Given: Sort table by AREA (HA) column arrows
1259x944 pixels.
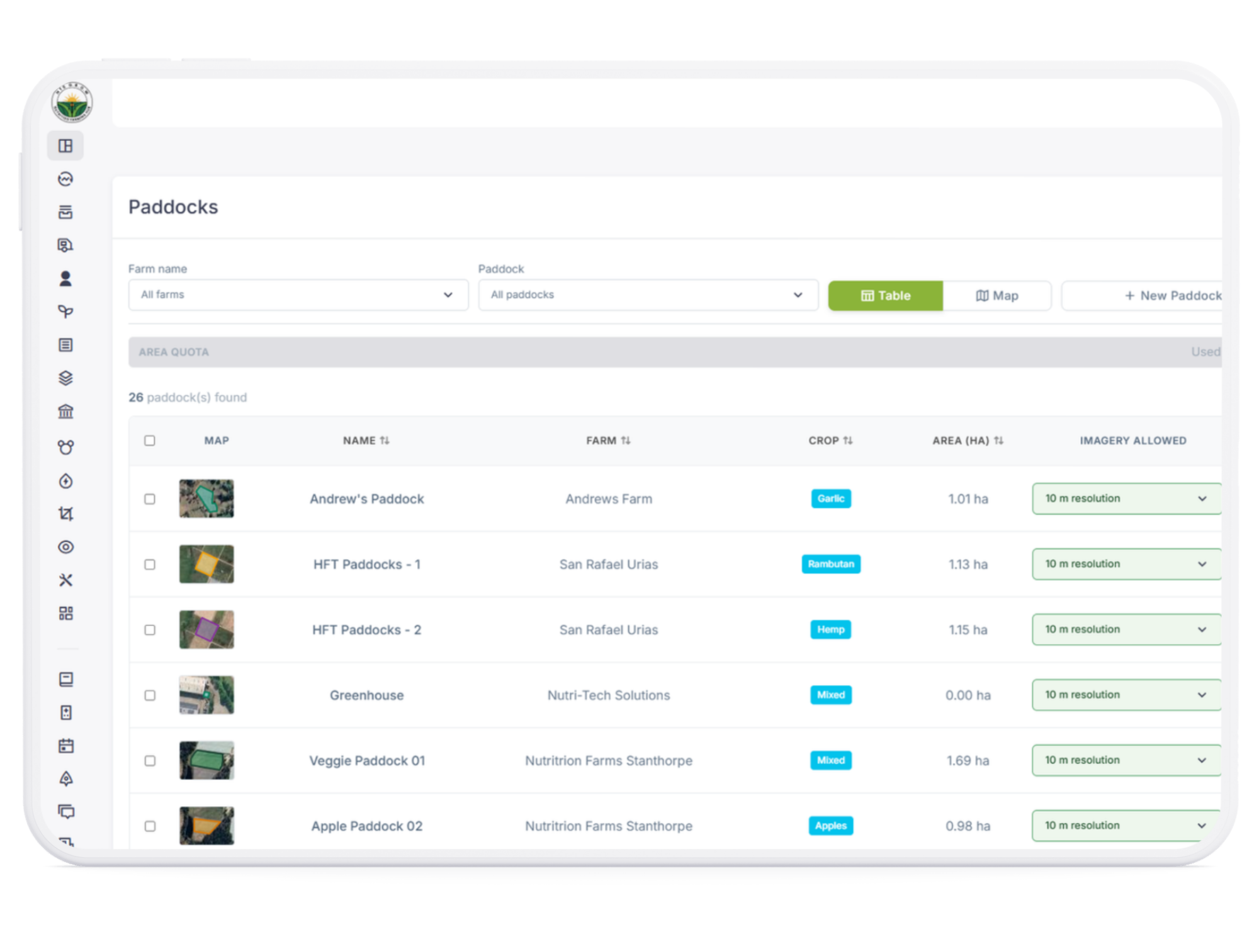Looking at the screenshot, I should click(x=999, y=441).
